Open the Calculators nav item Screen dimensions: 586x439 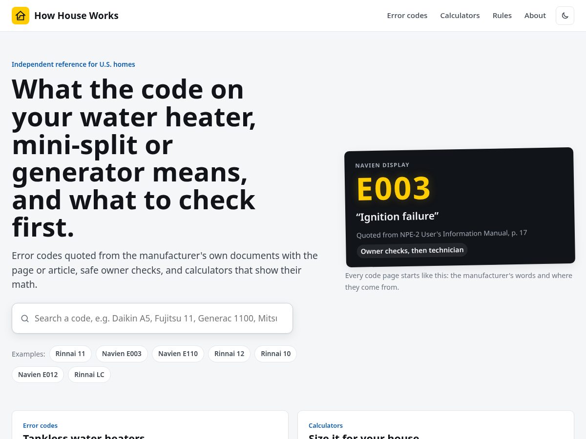pyautogui.click(x=460, y=16)
